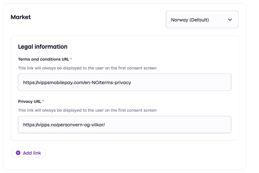Click the Legal information section heading
The height and width of the screenshot is (173, 259).
[42, 47]
